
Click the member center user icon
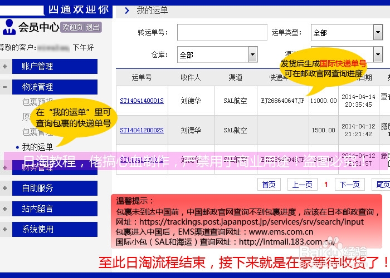tap(9, 27)
